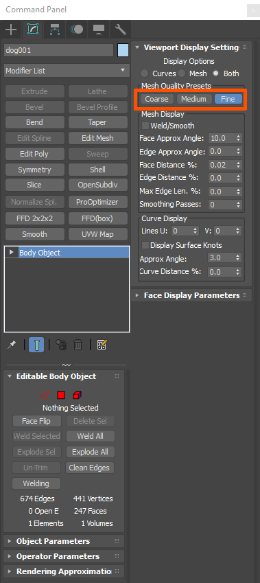Viewport: 260px width, 583px height.
Task: Open the Motion panel tab
Action: 78,30
